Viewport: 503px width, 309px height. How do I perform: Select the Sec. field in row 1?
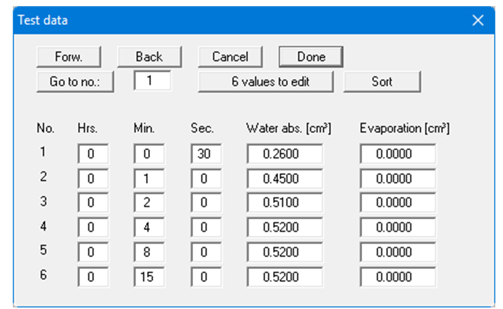[x=206, y=154]
